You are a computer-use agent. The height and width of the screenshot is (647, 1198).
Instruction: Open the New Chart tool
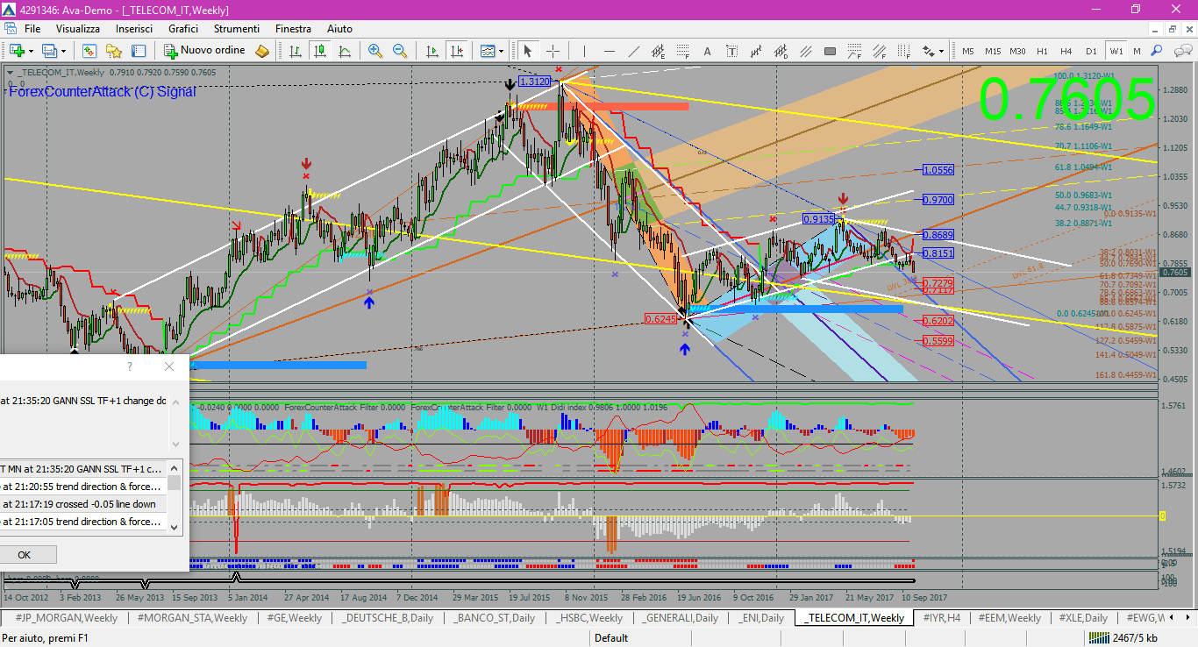(x=17, y=51)
